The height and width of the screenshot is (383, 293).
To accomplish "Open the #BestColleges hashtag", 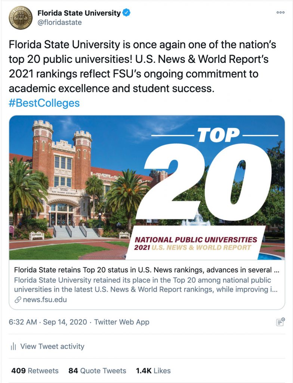I will pos(44,103).
